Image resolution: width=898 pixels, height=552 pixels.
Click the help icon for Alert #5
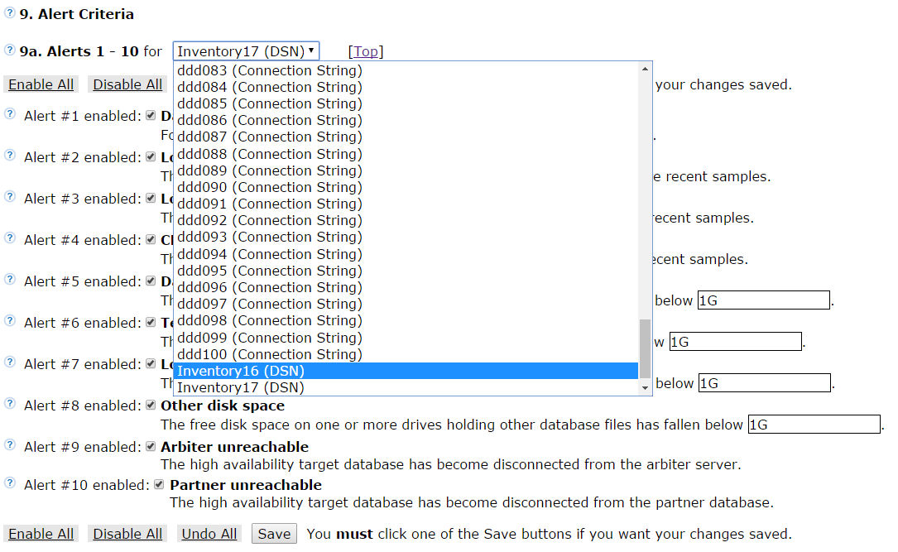(10, 280)
